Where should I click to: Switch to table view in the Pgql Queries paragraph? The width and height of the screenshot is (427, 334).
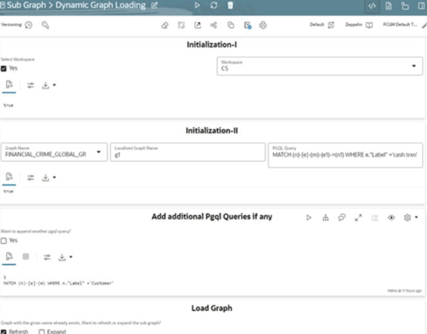(x=26, y=256)
